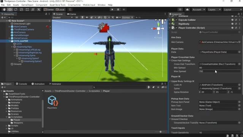
Task: Click the camera gizmo in Scene view
Action: (104, 28)
